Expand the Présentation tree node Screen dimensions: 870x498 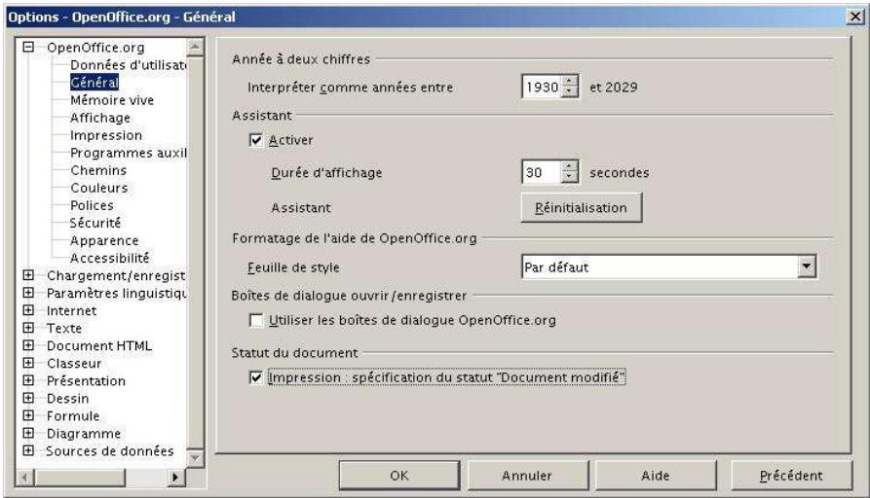click(x=28, y=380)
